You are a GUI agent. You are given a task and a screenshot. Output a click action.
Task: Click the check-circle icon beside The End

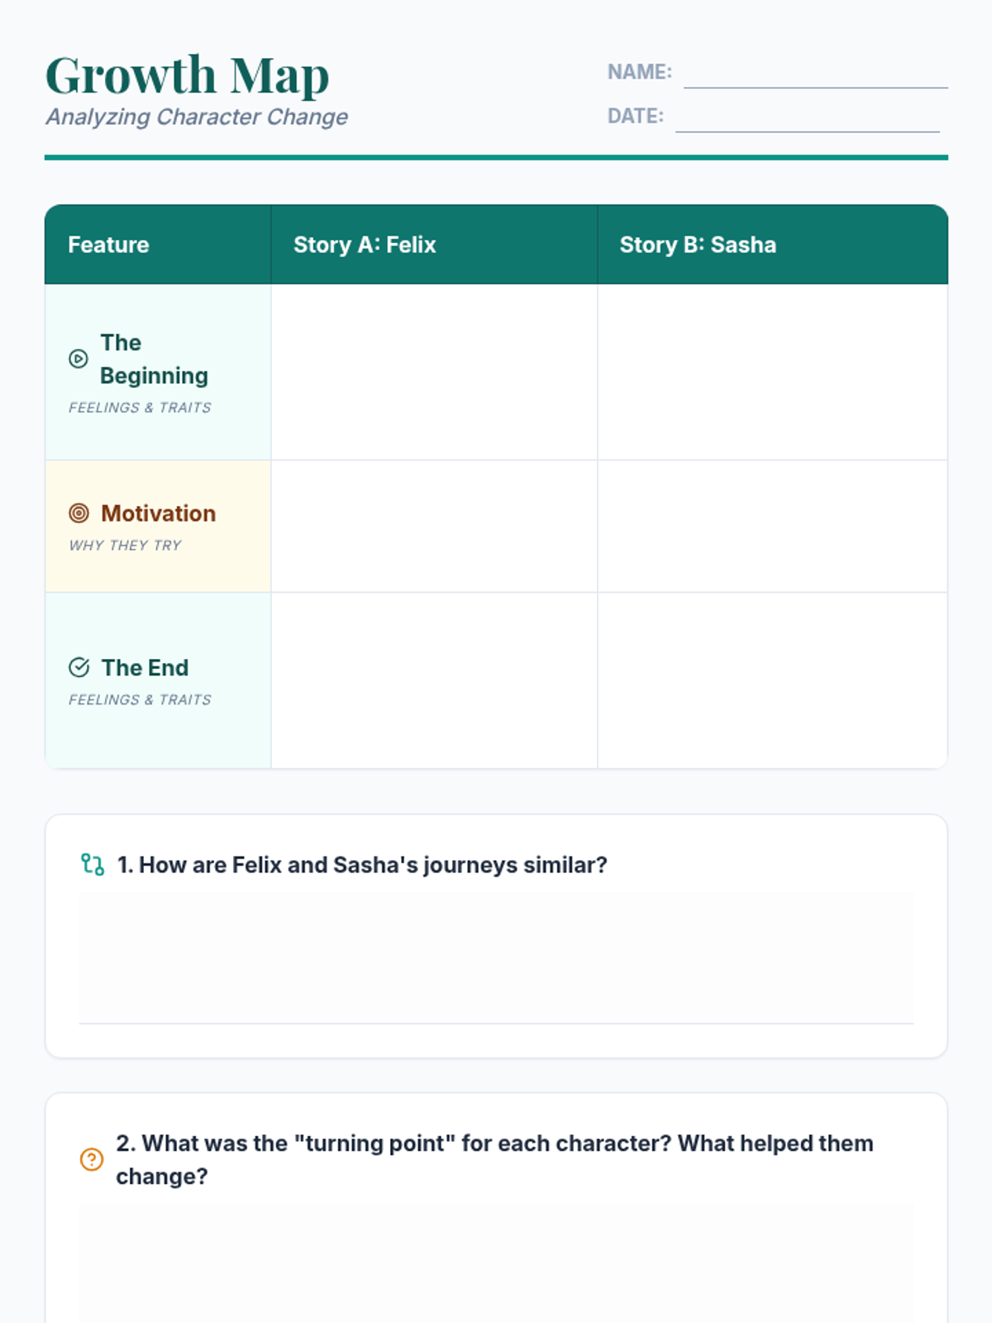[79, 667]
